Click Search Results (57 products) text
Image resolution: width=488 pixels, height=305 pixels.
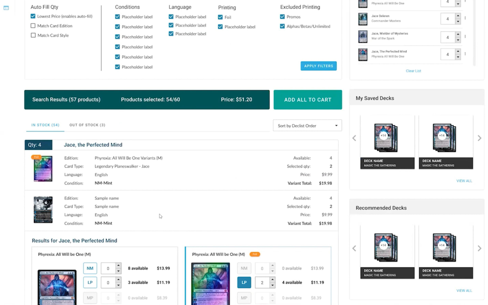[x=66, y=100]
